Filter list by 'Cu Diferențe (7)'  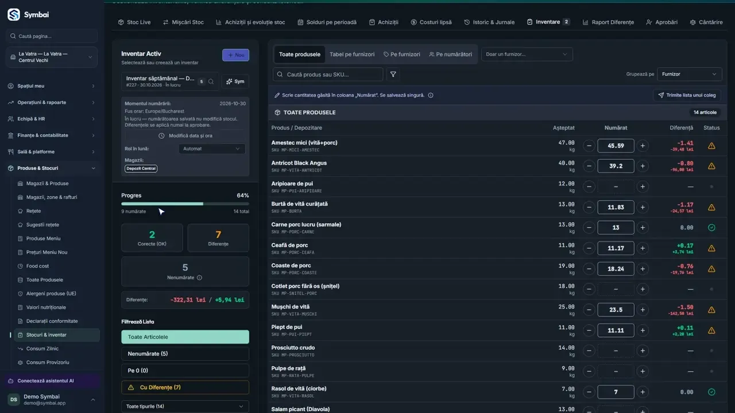[185, 387]
